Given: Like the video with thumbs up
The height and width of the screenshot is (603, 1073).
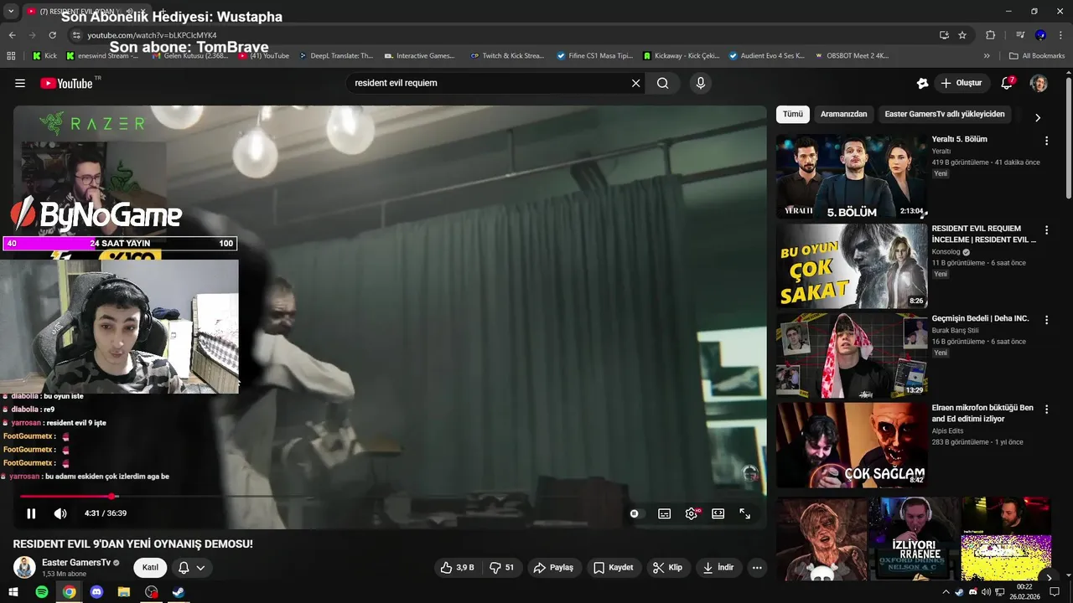Looking at the screenshot, I should tap(458, 567).
